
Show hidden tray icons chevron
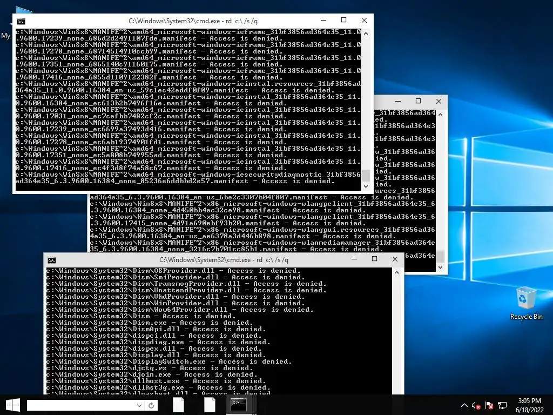click(464, 405)
